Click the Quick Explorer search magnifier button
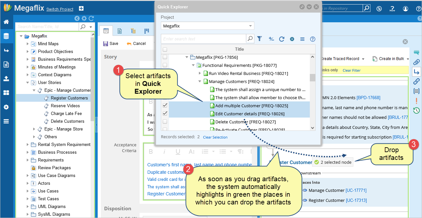The height and width of the screenshot is (218, 422). tap(250, 39)
